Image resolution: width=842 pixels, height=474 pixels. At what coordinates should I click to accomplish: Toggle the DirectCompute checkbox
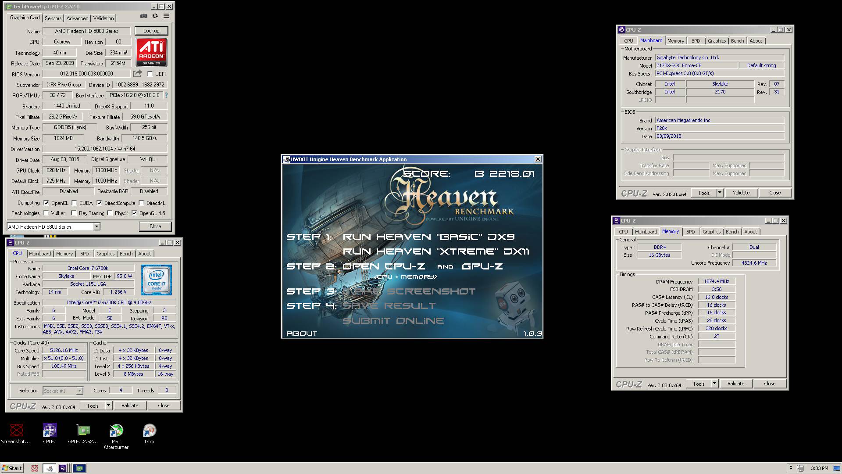(99, 203)
